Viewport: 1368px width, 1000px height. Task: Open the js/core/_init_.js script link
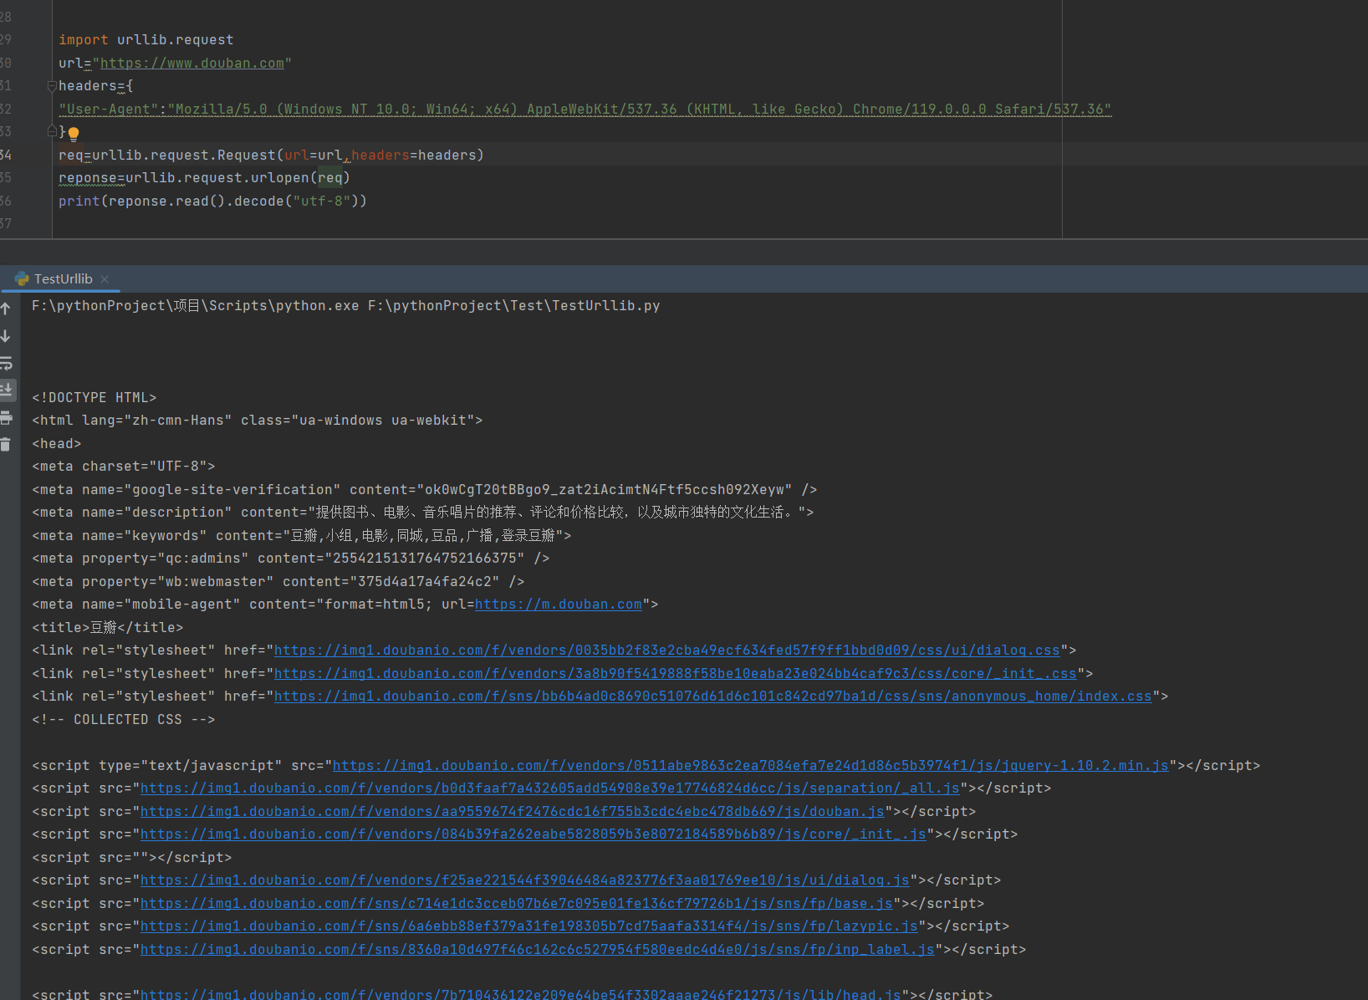(x=533, y=834)
